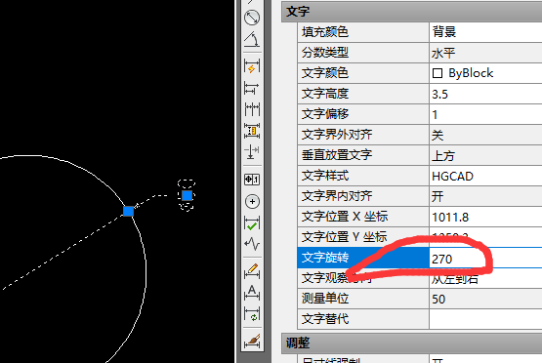
Task: Run the Dimension Update tool
Action: pos(252,314)
